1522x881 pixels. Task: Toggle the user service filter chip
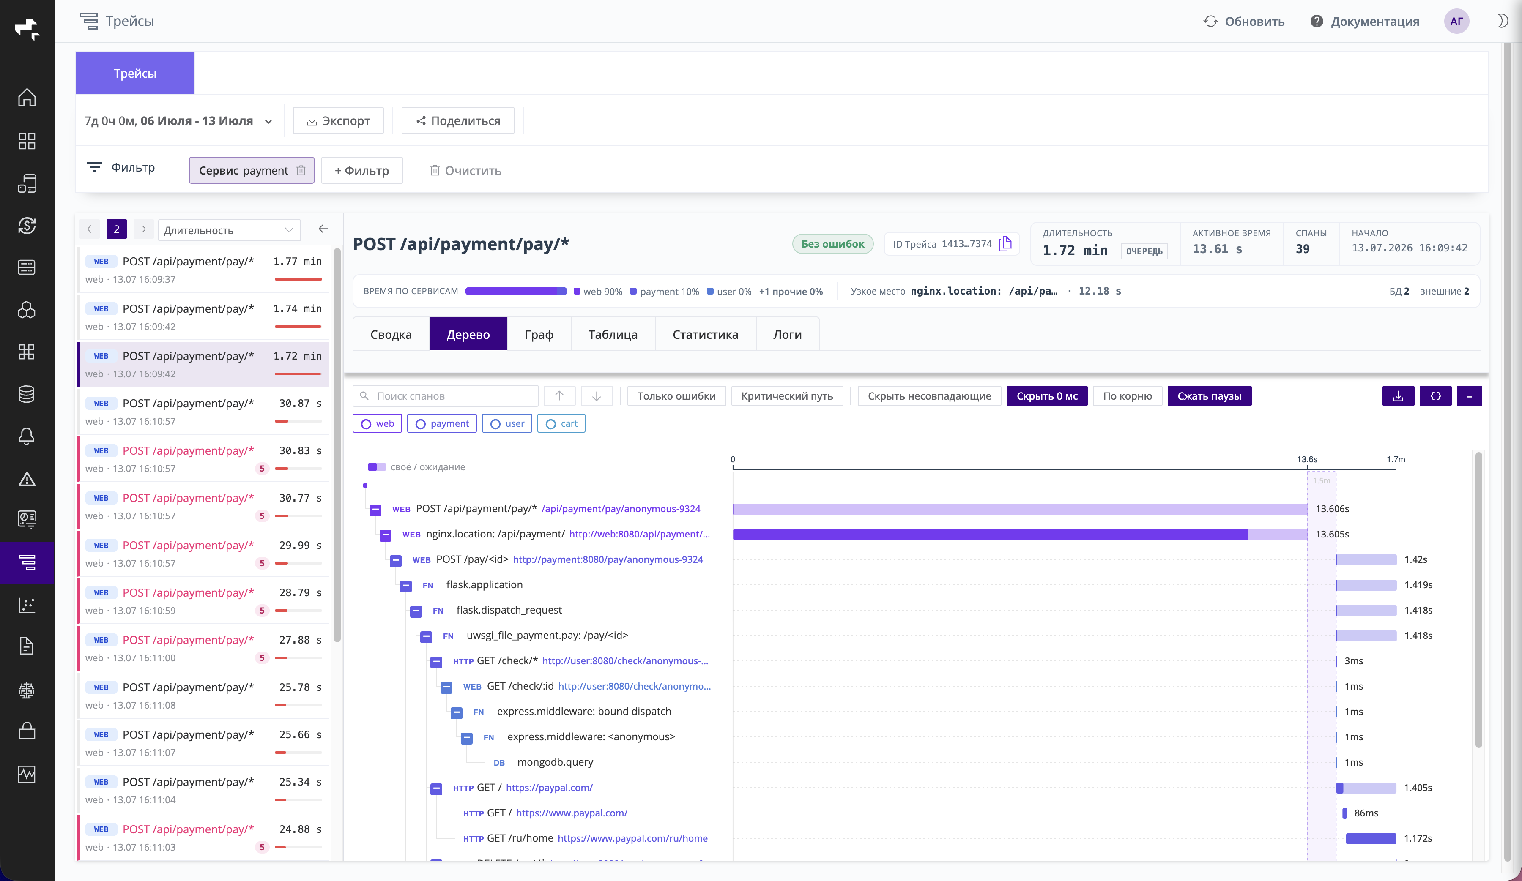pyautogui.click(x=507, y=424)
